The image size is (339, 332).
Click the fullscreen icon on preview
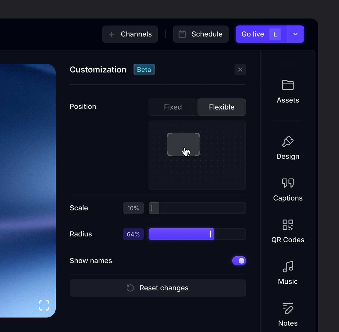44,305
